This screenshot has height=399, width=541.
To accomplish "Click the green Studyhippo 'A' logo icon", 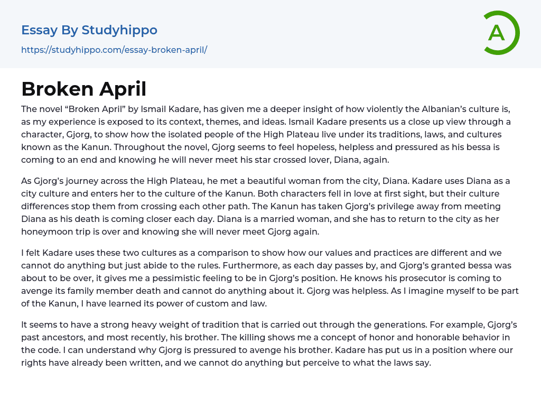I will [x=501, y=33].
